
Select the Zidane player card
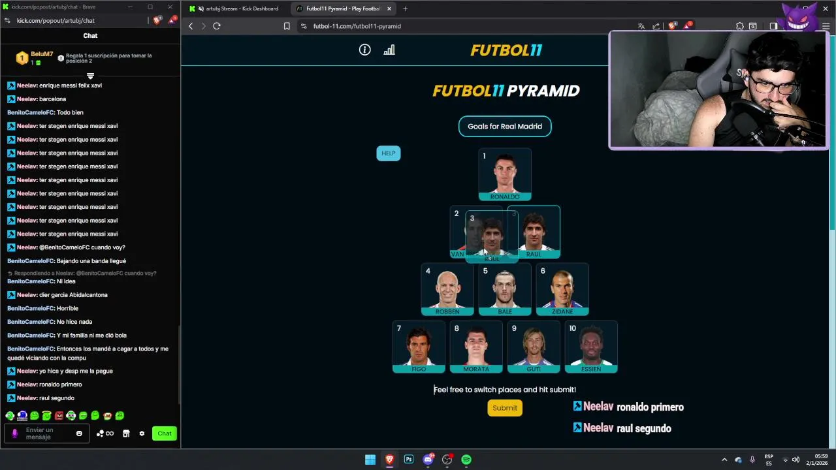click(562, 289)
